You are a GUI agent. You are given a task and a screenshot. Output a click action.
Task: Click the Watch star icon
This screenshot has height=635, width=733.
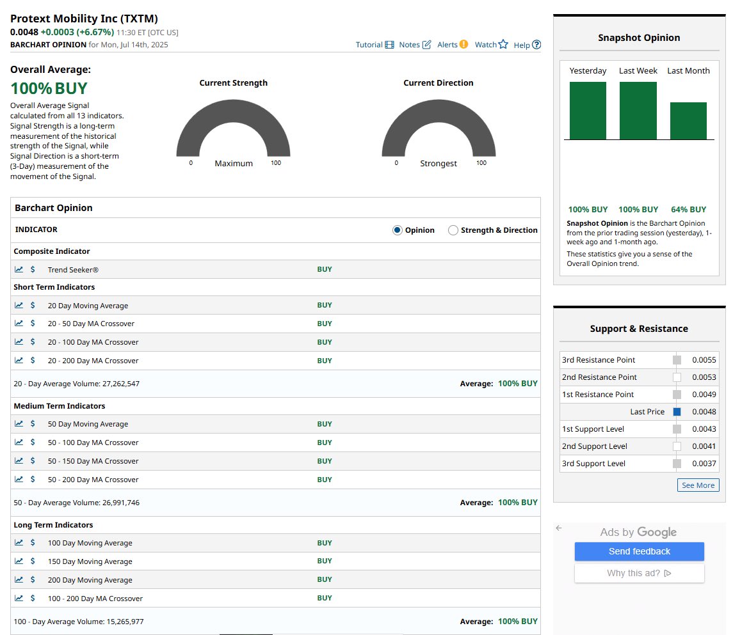click(503, 44)
